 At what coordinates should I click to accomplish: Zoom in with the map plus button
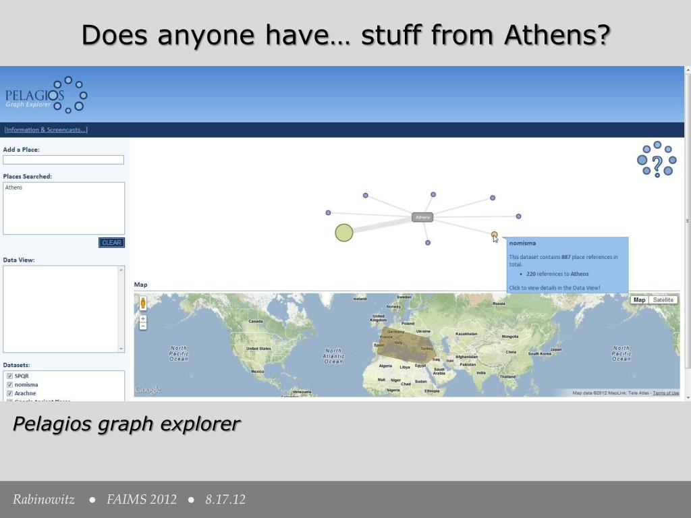click(143, 318)
